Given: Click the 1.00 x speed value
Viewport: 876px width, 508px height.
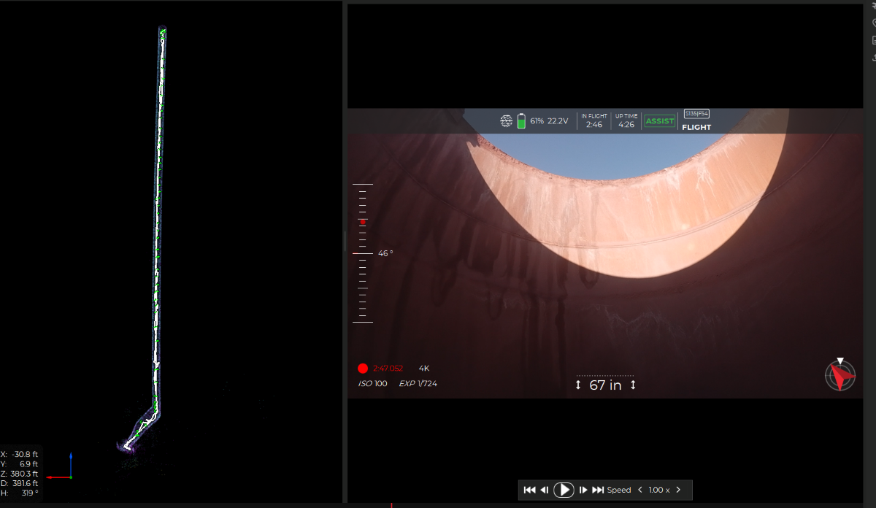Looking at the screenshot, I should click(x=659, y=490).
